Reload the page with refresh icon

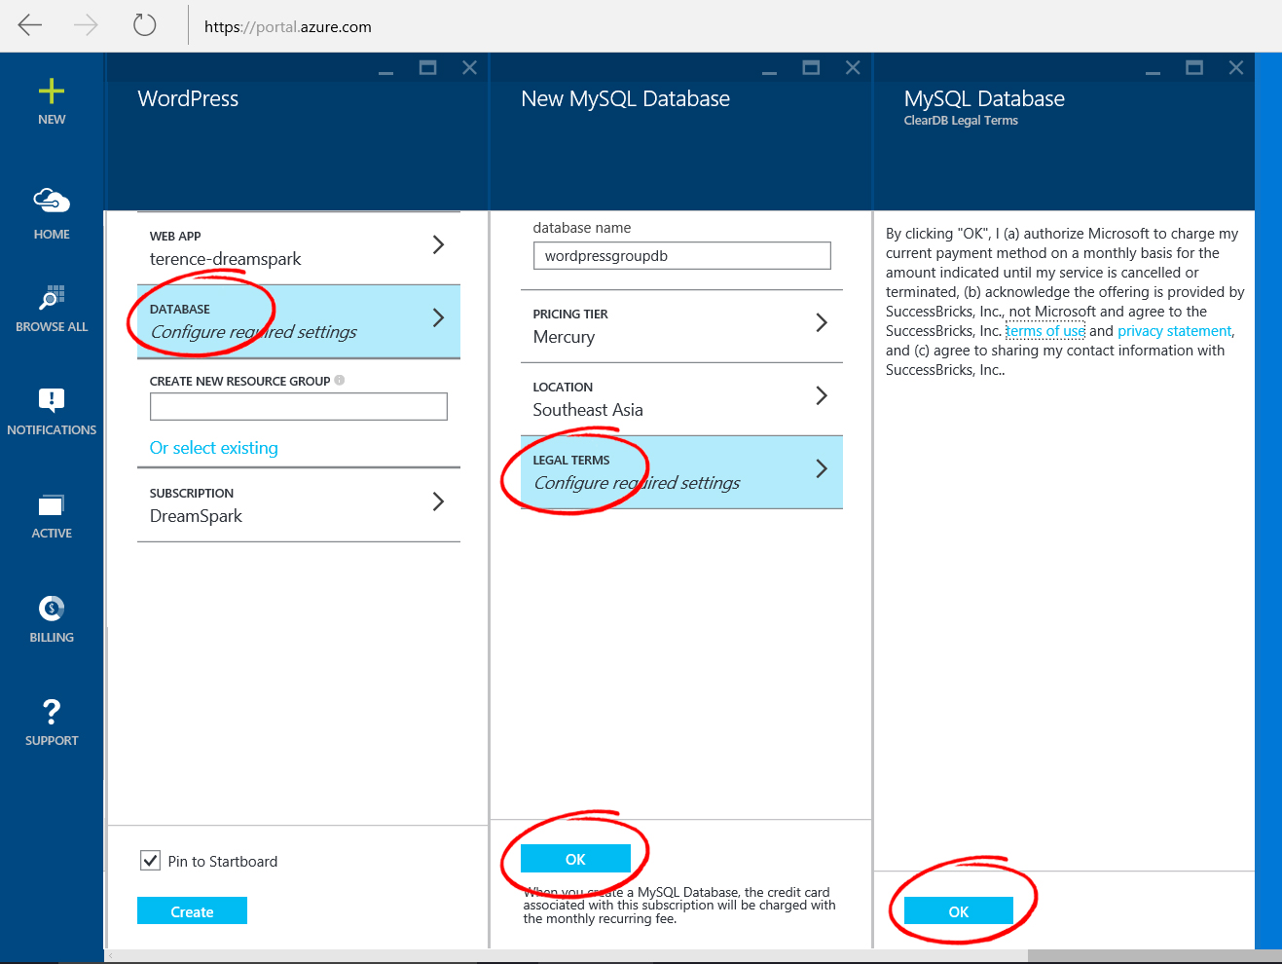(x=144, y=24)
